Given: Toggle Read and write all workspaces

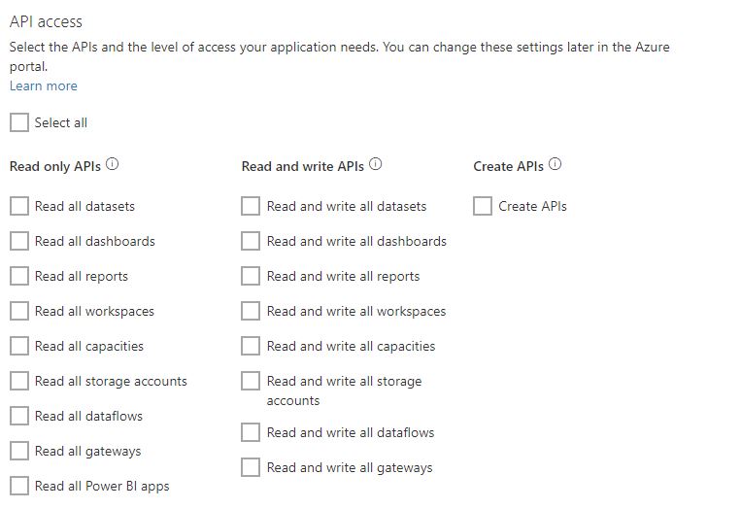Looking at the screenshot, I should (x=251, y=311).
